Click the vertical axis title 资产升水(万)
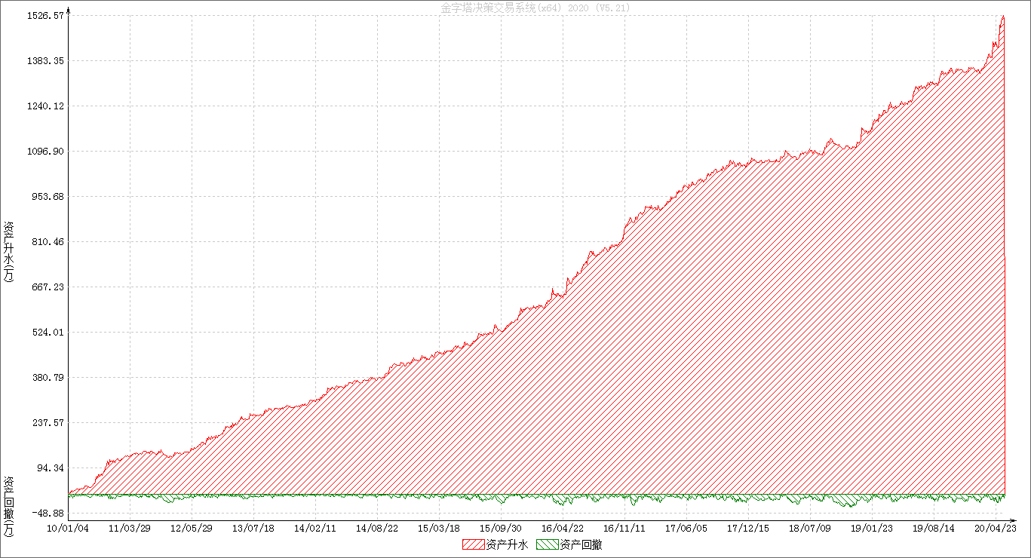The image size is (1031, 558). coord(9,252)
